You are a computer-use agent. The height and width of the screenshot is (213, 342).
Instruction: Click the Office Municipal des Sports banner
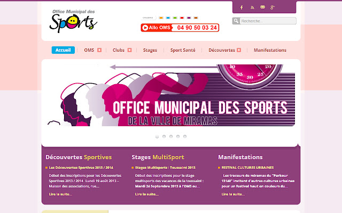pyautogui.click(x=171, y=95)
